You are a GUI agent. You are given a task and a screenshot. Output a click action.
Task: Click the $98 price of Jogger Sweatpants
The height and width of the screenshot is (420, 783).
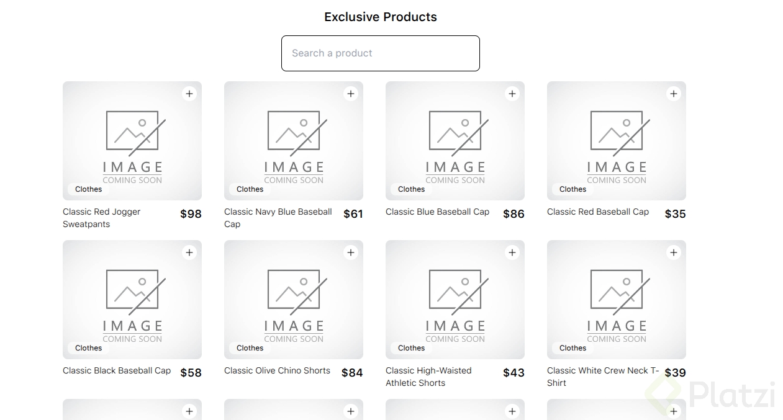tap(191, 214)
